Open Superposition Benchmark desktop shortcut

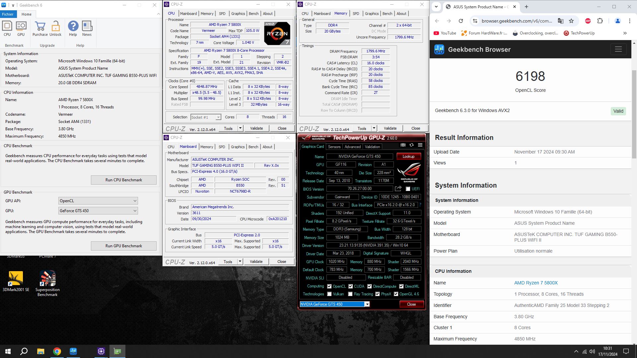coord(47,283)
